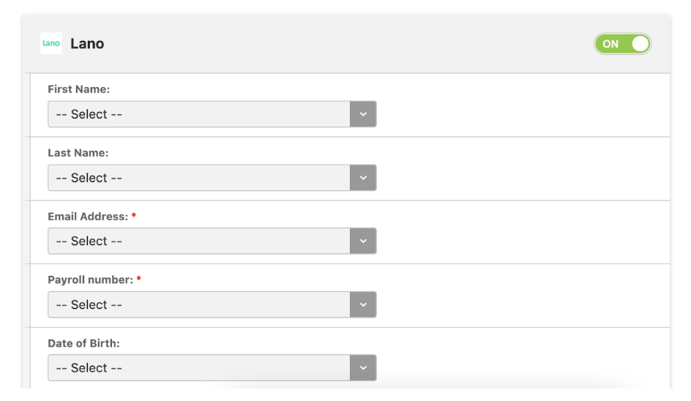Click the Payroll number field label
Image resolution: width=691 pixels, height=401 pixels.
click(90, 280)
